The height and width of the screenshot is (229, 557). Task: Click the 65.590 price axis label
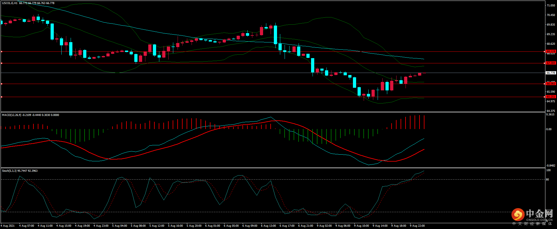point(551,92)
